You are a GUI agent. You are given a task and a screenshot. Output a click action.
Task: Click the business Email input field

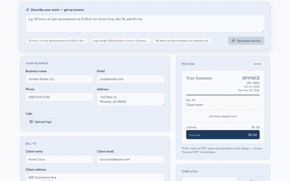coord(131,79)
